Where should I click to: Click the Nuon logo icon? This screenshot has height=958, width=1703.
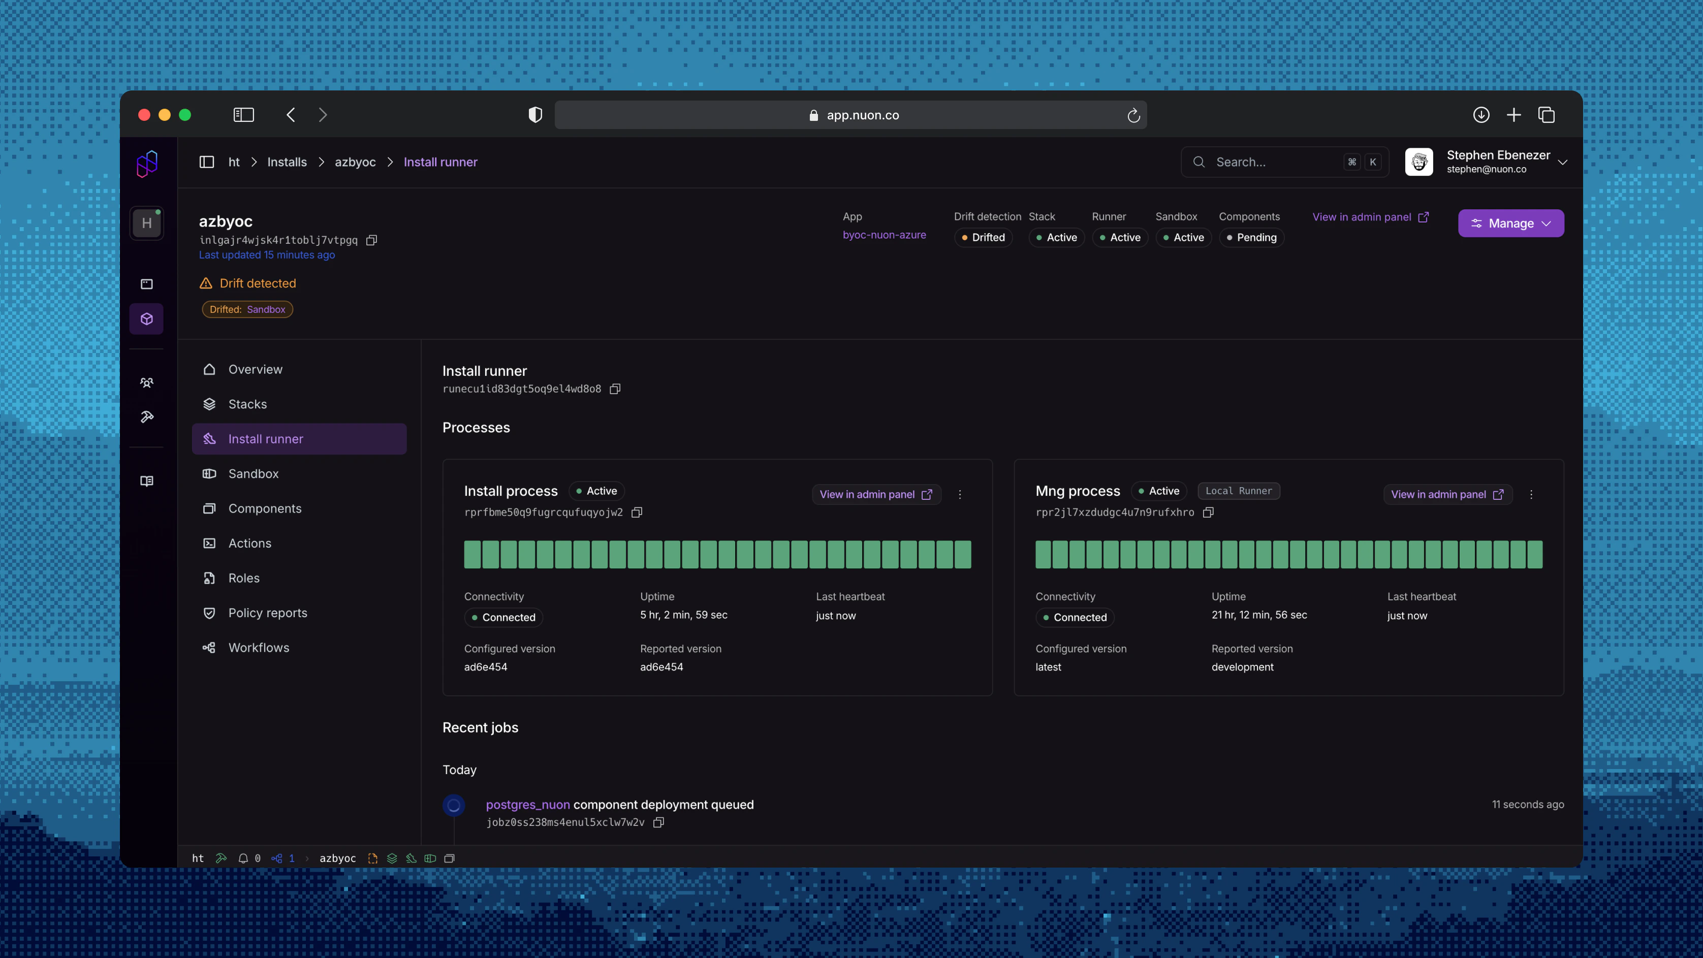147,163
